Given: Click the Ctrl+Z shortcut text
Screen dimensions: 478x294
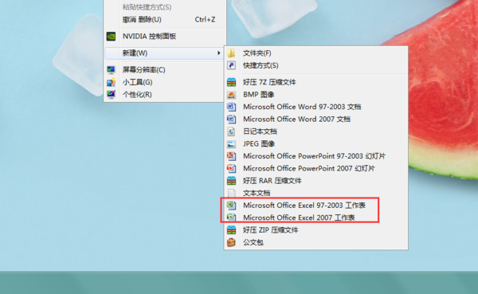Looking at the screenshot, I should [x=205, y=19].
